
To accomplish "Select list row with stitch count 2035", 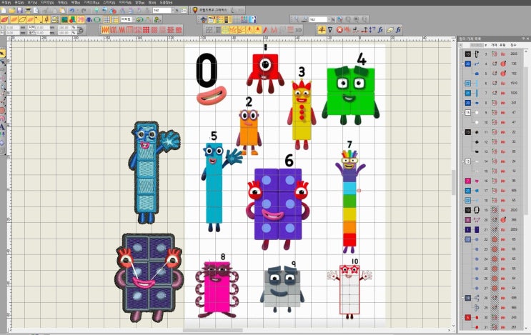I will (x=492, y=54).
